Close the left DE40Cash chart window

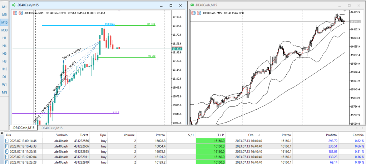(x=180, y=5)
